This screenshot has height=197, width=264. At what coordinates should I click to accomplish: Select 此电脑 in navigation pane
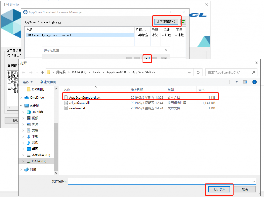pyautogui.click(x=35, y=106)
